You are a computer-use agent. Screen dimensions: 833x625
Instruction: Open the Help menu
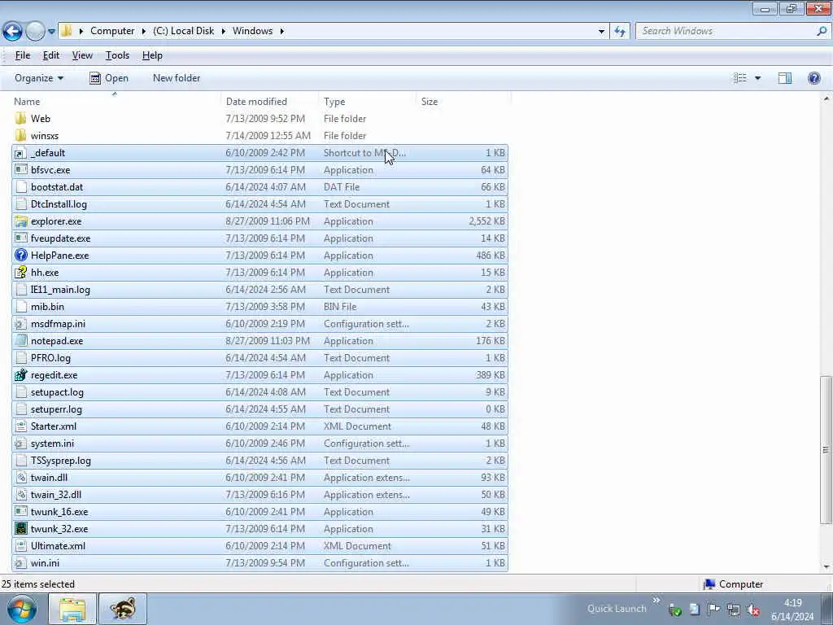tap(152, 55)
